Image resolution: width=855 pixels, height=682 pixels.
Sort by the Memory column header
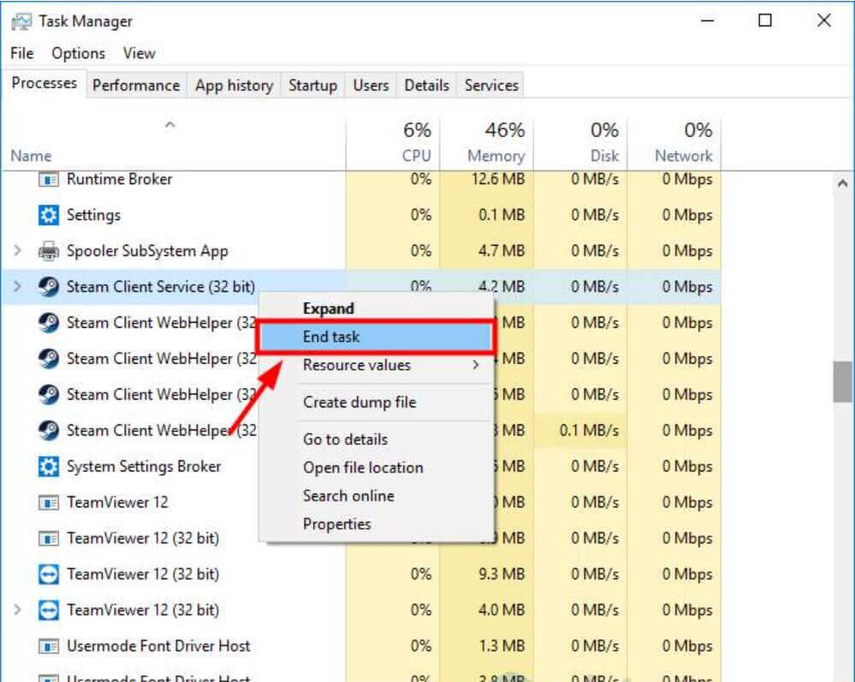click(486, 143)
